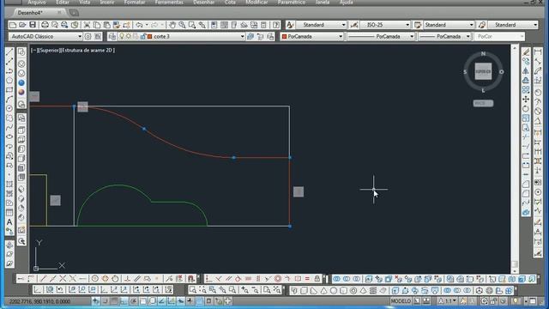Expand the Standard multileader style dropdown

(x=535, y=25)
